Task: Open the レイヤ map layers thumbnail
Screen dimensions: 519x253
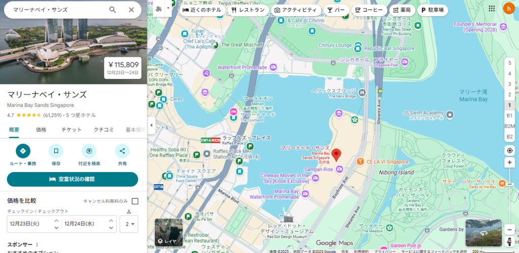Action: 168,232
